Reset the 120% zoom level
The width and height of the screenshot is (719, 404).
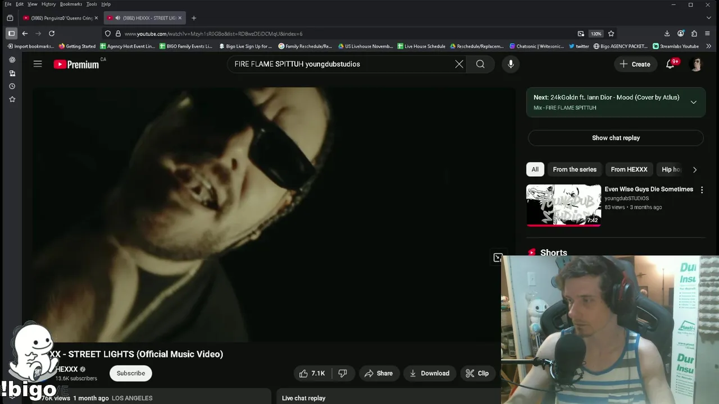(x=596, y=34)
